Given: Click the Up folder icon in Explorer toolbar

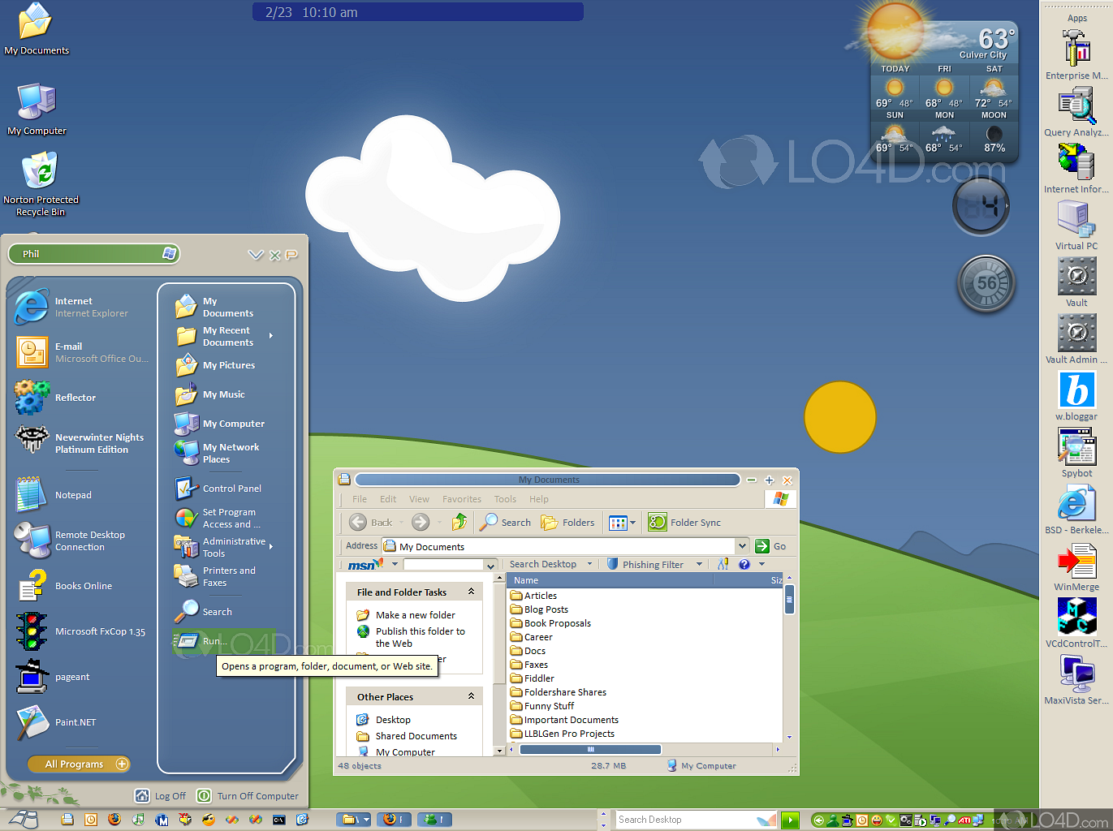Looking at the screenshot, I should coord(459,523).
